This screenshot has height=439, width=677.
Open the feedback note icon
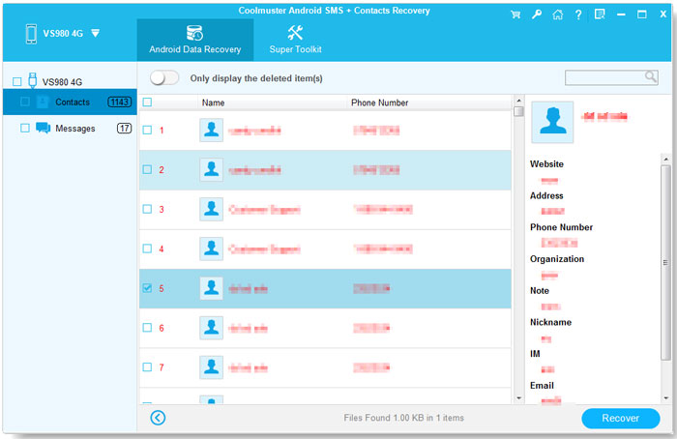(600, 15)
